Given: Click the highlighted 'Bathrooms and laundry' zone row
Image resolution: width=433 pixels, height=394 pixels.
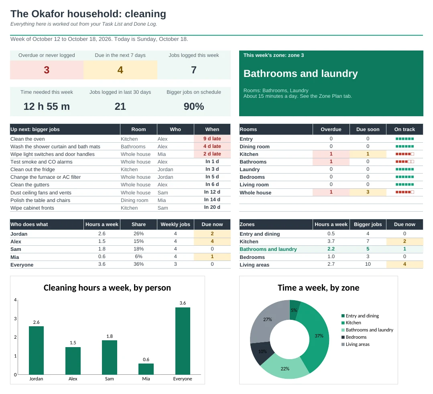Looking at the screenshot, I should click(x=331, y=249).
